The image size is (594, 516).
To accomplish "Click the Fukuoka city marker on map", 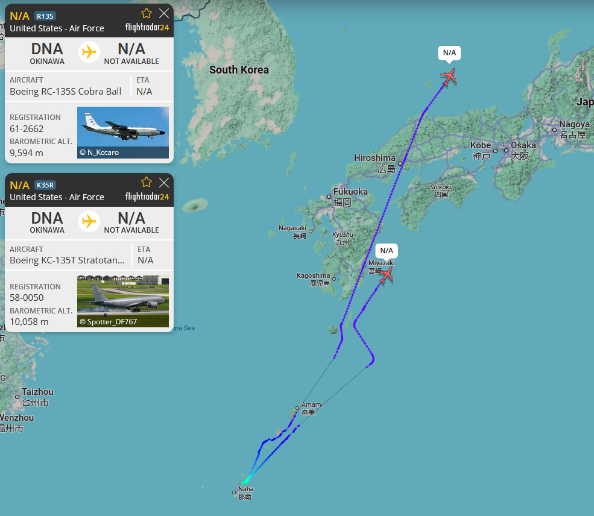I will [329, 197].
